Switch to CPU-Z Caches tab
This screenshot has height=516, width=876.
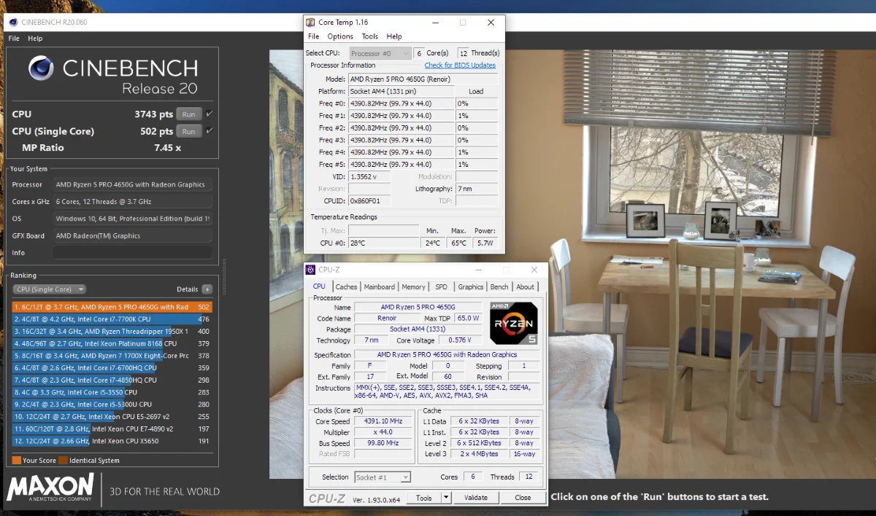click(x=346, y=286)
